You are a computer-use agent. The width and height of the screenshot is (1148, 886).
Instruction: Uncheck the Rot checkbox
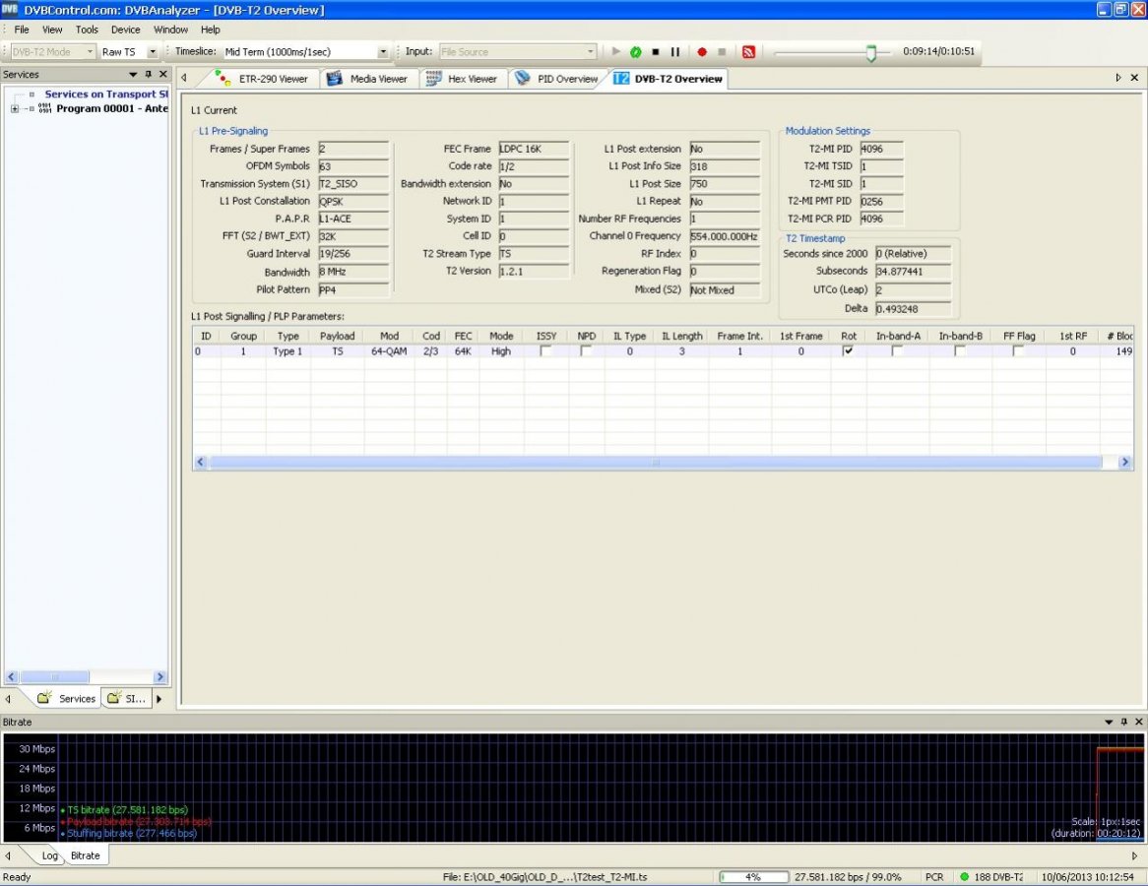(848, 351)
